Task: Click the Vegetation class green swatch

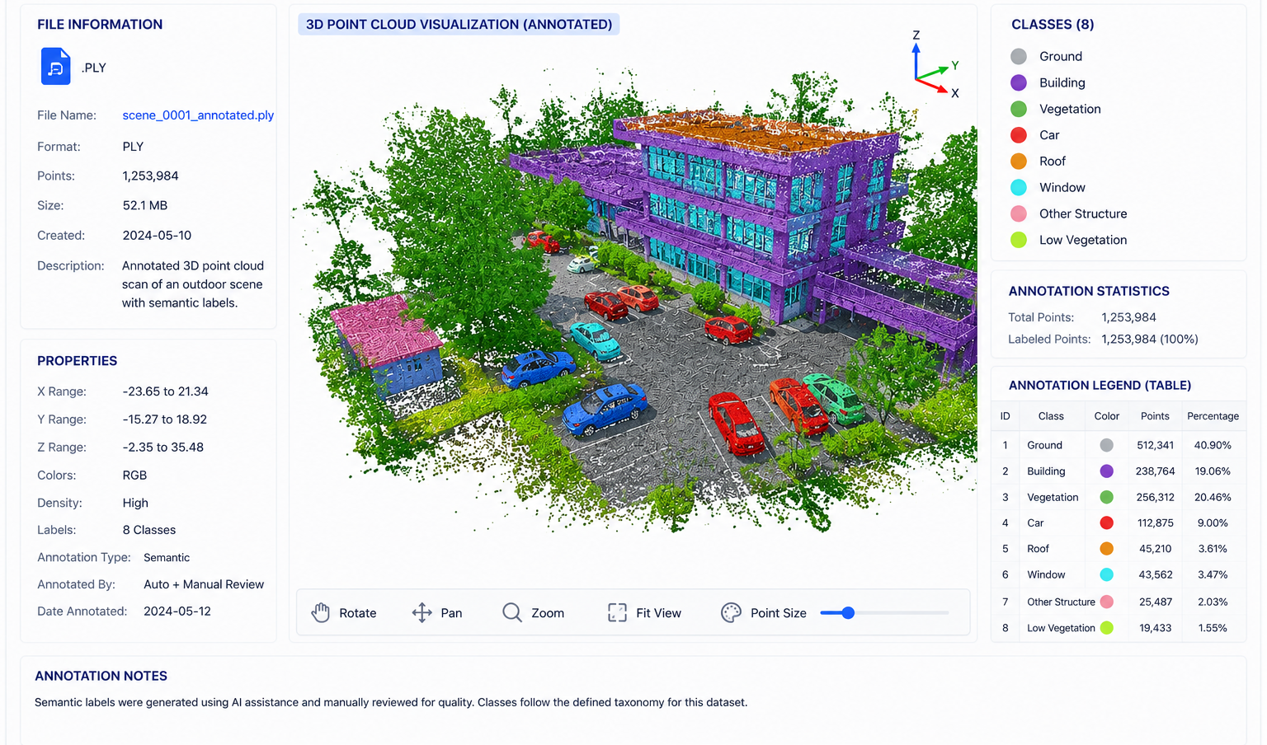Action: [x=1019, y=109]
